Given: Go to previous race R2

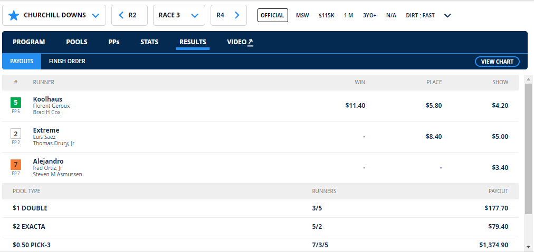Looking at the screenshot, I should point(129,15).
